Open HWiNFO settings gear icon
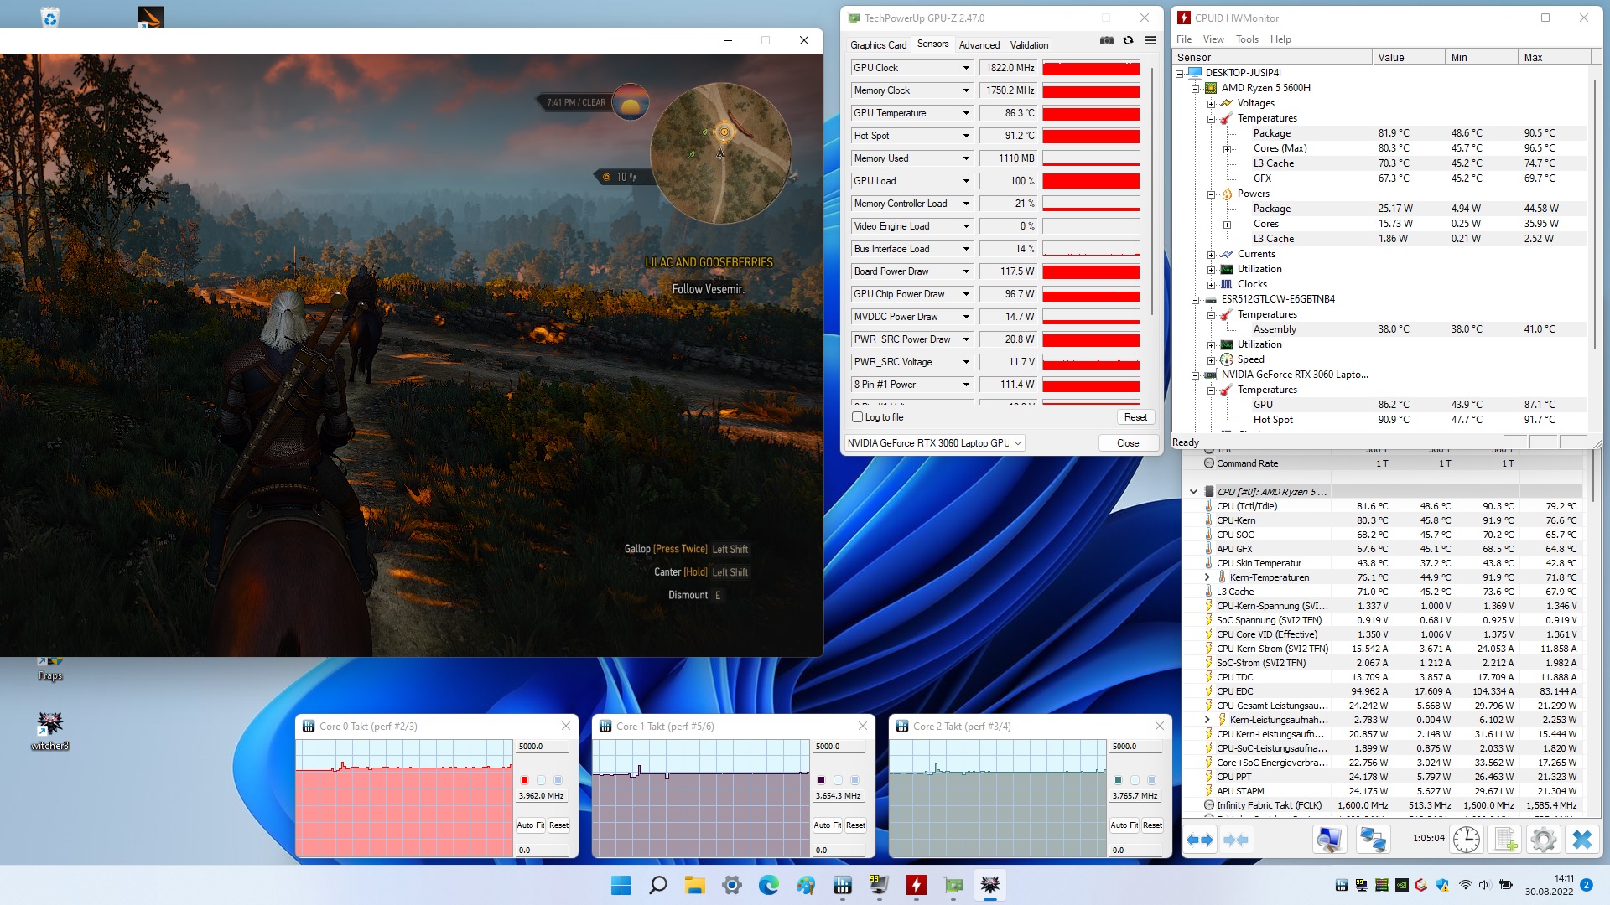 pos(1543,840)
